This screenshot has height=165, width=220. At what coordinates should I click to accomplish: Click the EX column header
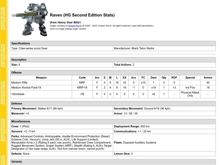point(124,77)
